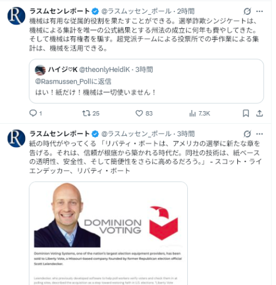Click the reply icon on first tweet
This screenshot has width=276, height=285.
pyautogui.click(x=33, y=113)
